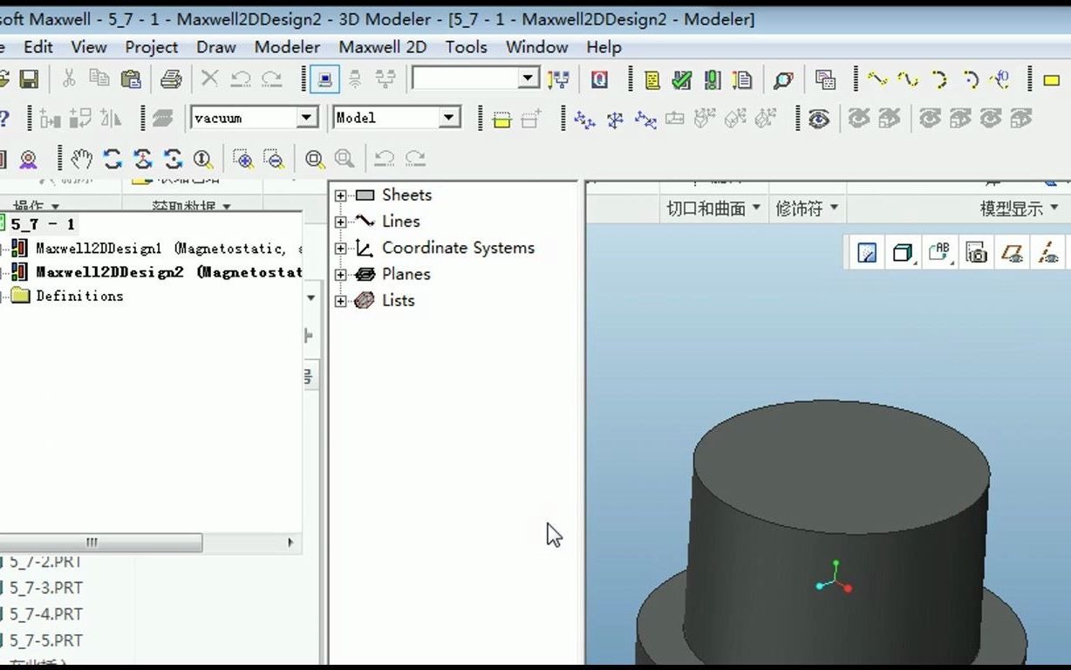Click the rectangle draw icon on toolbar
The width and height of the screenshot is (1071, 670).
click(1051, 79)
